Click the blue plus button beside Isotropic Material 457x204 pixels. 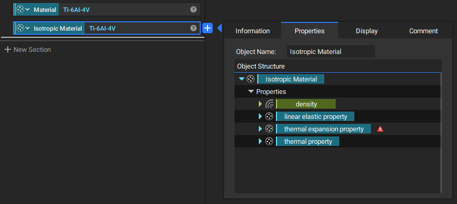(x=207, y=29)
